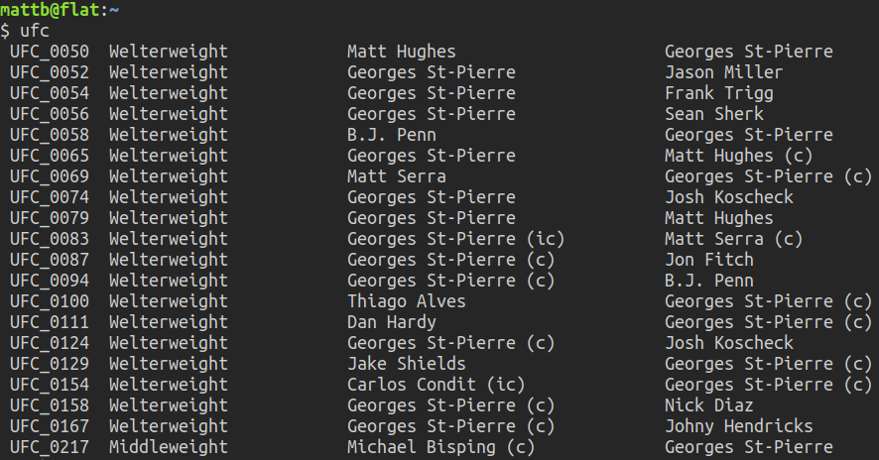Click Johny Hendricks's name
Screen dimensions: 879x460
[x=738, y=426]
